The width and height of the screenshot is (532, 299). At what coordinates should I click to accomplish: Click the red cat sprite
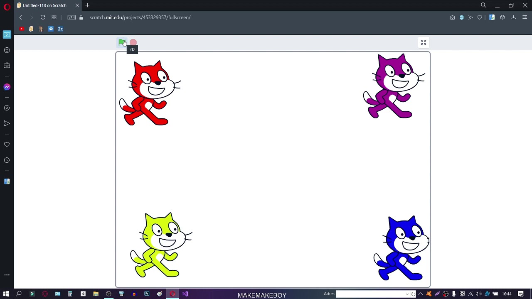150,93
